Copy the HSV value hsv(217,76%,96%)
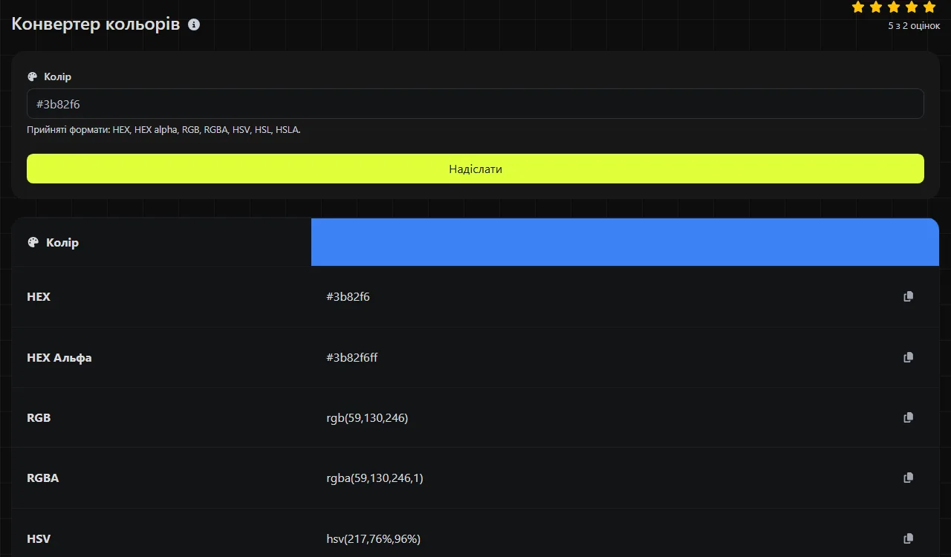Screen dimensions: 951x557 tap(908, 538)
